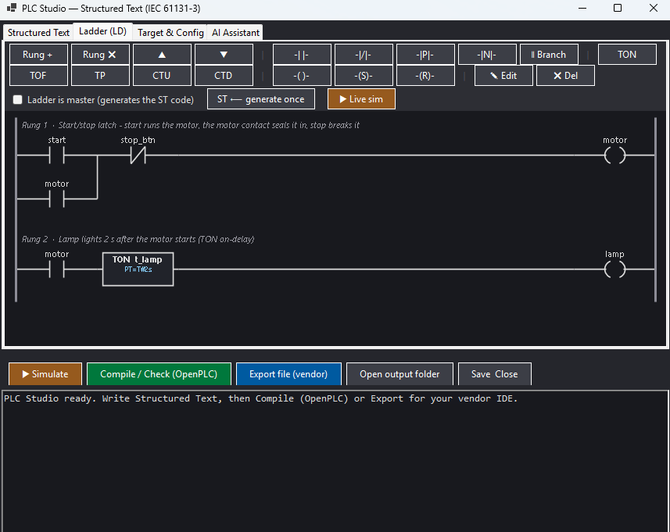Insert a TOF off-delay timer block
670x532 pixels.
coord(38,76)
